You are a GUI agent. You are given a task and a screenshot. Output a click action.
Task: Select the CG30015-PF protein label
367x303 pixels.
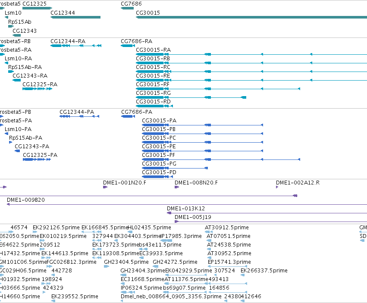pyautogui.click(x=158, y=155)
